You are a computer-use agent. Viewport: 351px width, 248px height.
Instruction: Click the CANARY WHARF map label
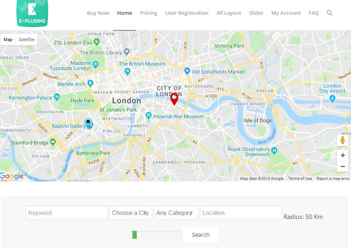248,104
